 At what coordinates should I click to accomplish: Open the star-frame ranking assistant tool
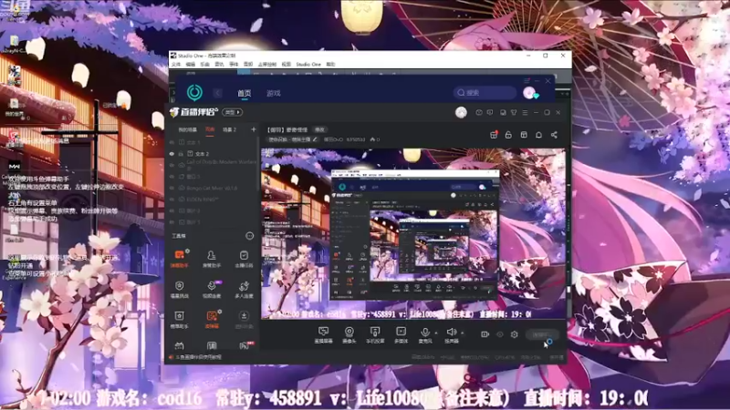coord(179,319)
